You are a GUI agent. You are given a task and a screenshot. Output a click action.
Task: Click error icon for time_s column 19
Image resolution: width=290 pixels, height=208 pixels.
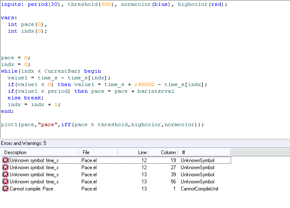(x=5, y=160)
